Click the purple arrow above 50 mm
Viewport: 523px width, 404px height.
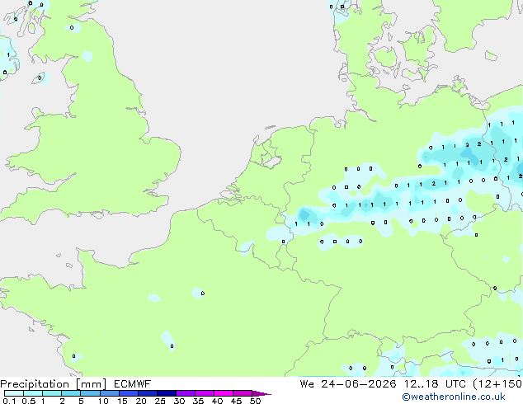tap(261, 393)
